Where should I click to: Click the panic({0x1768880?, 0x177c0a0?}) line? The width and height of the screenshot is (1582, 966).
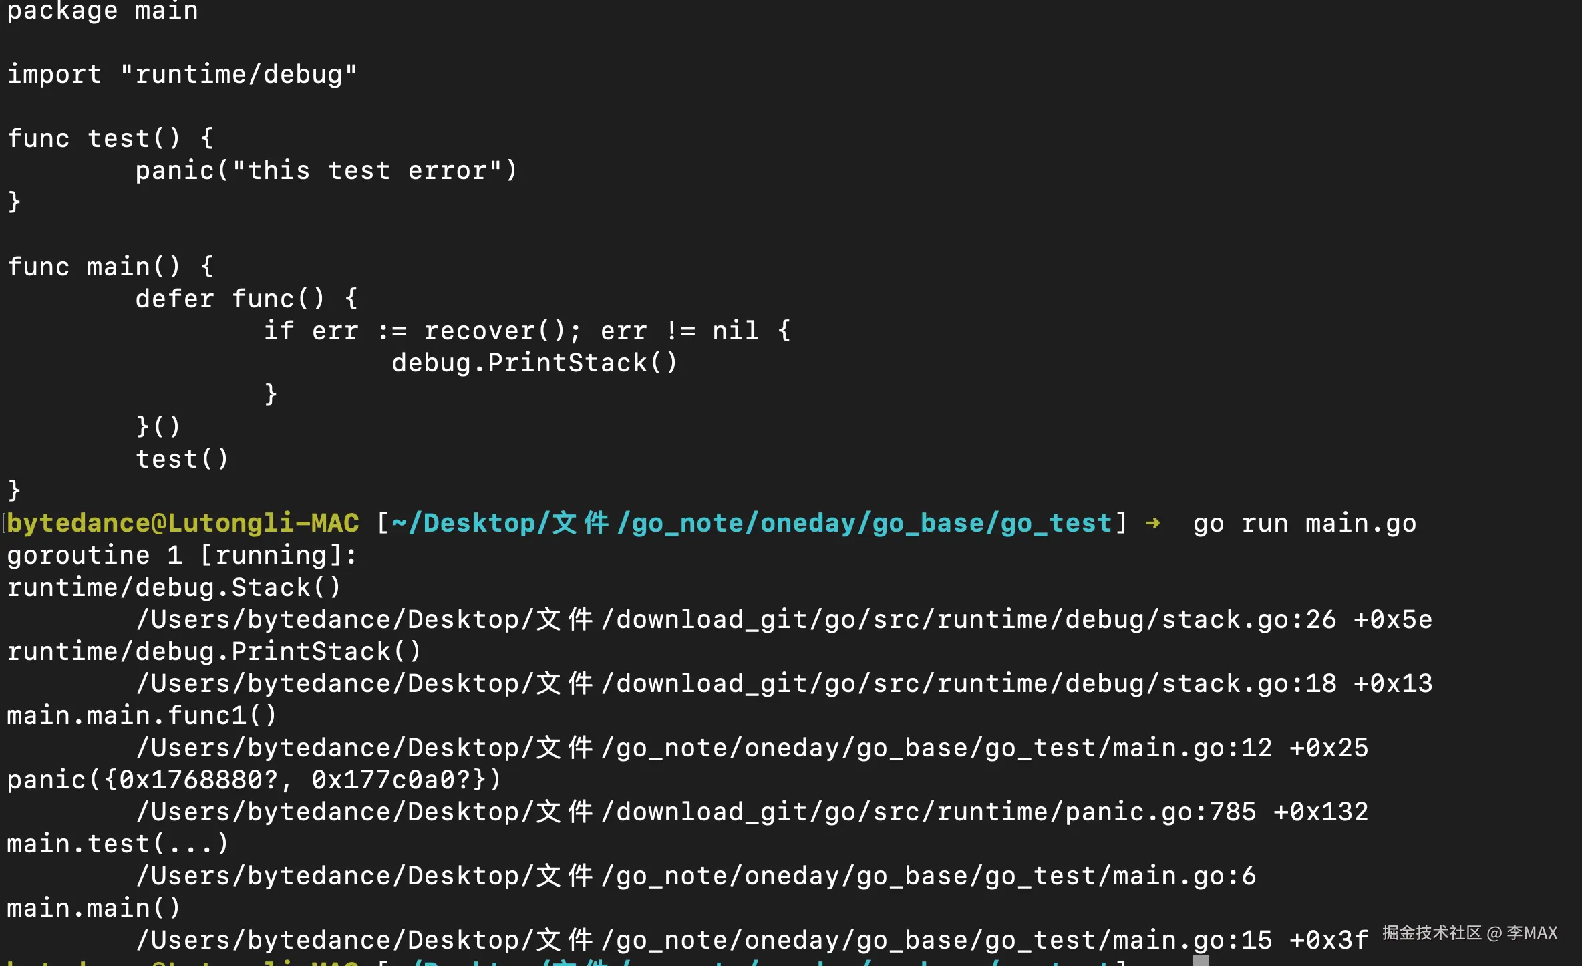[x=254, y=780]
